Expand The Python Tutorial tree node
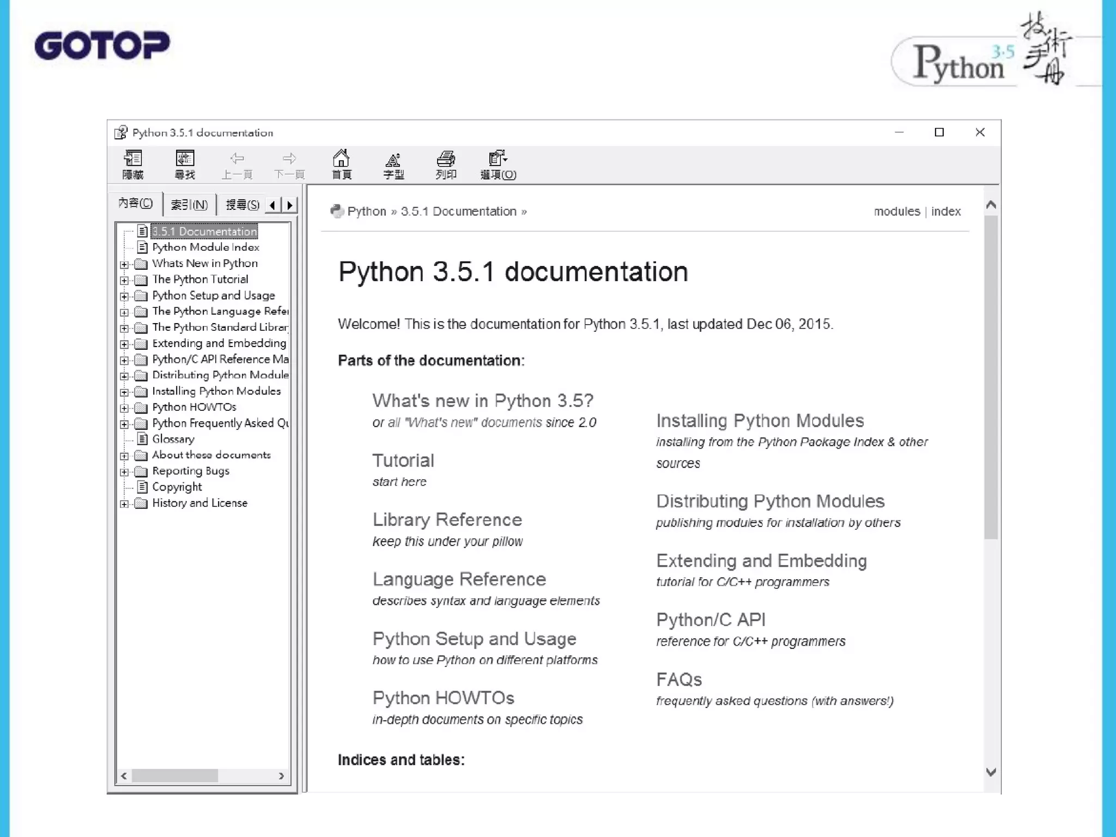1116x837 pixels. coord(124,281)
